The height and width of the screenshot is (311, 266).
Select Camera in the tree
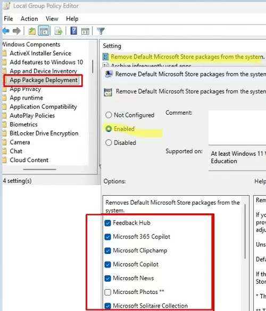click(20, 142)
